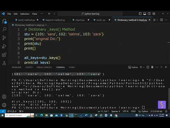The height and width of the screenshot is (128, 170).
Task: Close Dictionary method in key().py tab
Action: (x=149, y=20)
